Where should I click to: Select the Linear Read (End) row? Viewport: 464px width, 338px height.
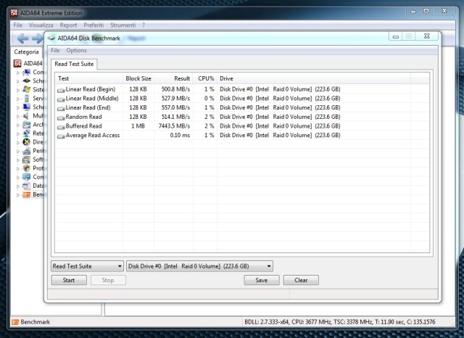click(x=242, y=107)
